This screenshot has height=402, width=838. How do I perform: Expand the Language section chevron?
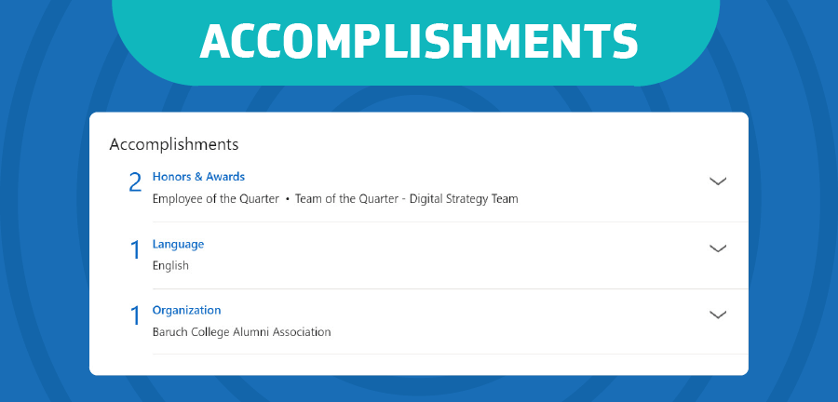pos(717,248)
